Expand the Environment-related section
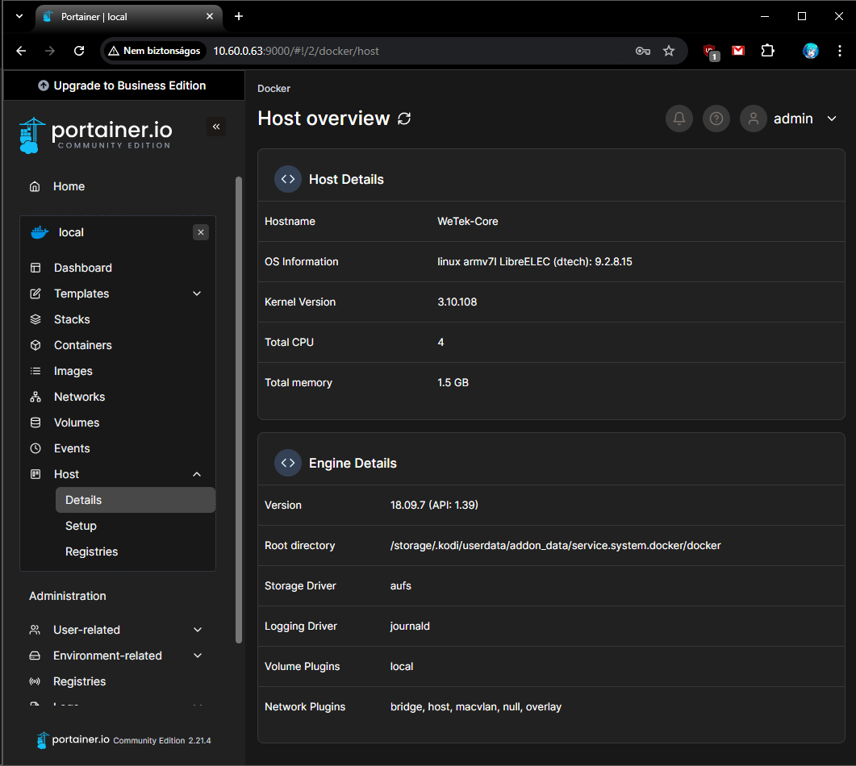The image size is (856, 766). (x=198, y=656)
